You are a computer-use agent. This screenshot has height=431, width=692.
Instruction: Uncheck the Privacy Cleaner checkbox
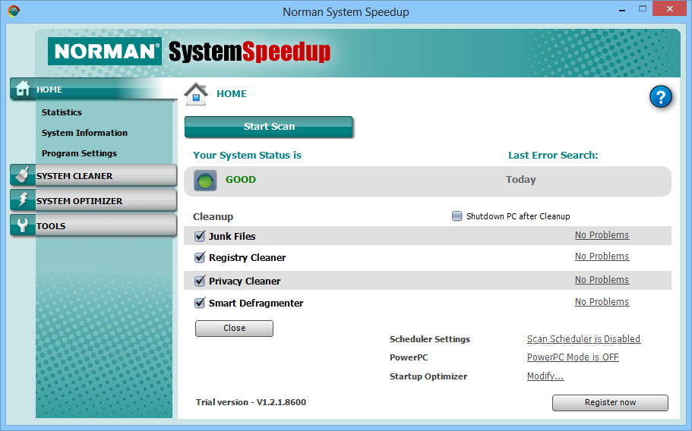pyautogui.click(x=200, y=281)
